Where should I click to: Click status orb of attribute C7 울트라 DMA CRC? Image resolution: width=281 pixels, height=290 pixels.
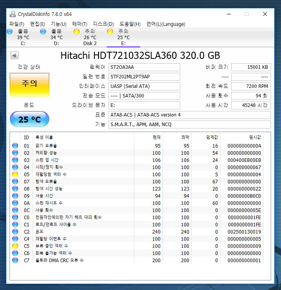(15, 260)
